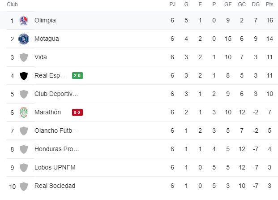This screenshot has height=200, width=278.
Task: Open the green 2-0 live score badge
Action: point(77,76)
